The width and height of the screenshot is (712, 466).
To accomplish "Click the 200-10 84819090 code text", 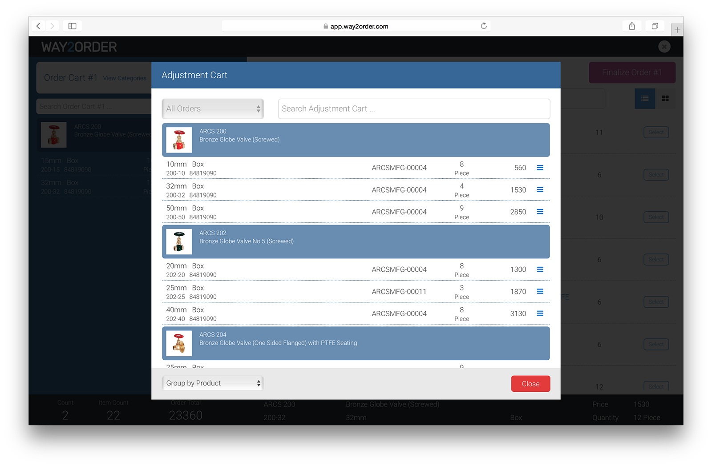I will pos(191,173).
